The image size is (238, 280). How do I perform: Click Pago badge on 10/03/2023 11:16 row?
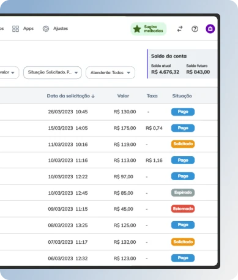click(x=183, y=161)
